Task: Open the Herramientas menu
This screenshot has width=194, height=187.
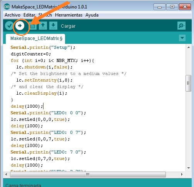Action: (69, 15)
